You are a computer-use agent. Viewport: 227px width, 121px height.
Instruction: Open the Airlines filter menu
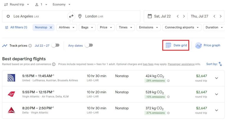[x=66, y=27]
